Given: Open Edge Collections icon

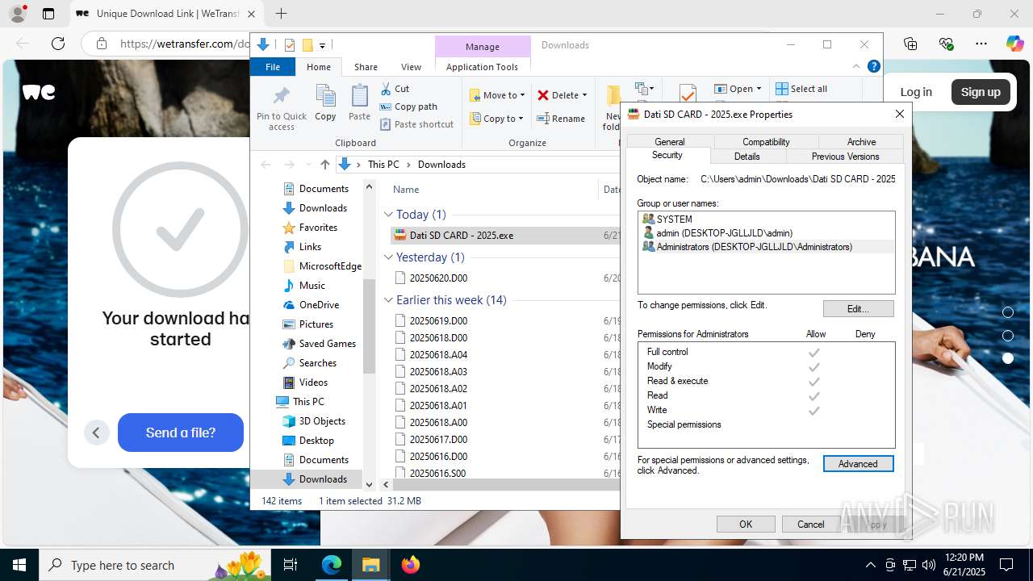Looking at the screenshot, I should tap(910, 44).
